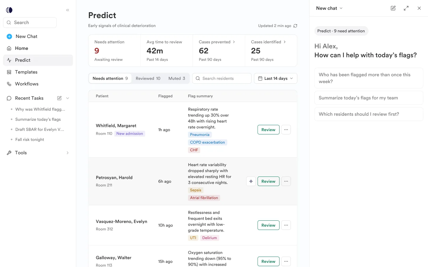Open 'Why was Whitfield flagg...' recent task
Screen dimensions: 428x267
pyautogui.click(x=40, y=109)
